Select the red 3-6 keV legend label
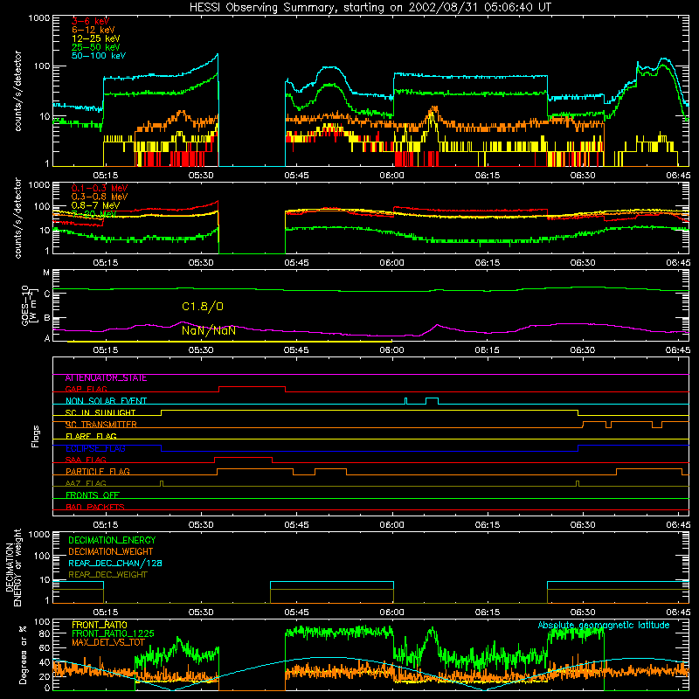The height and width of the screenshot is (699, 699). point(91,21)
